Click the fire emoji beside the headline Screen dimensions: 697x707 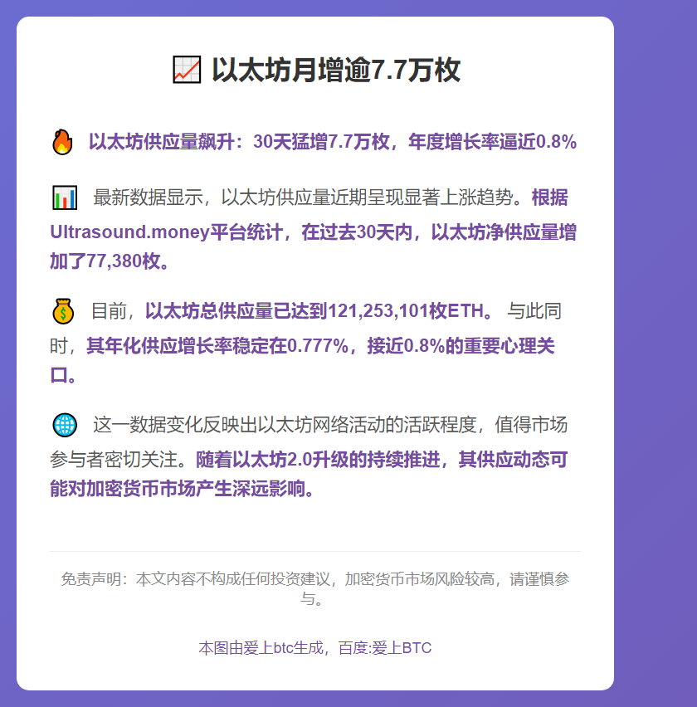tap(62, 142)
